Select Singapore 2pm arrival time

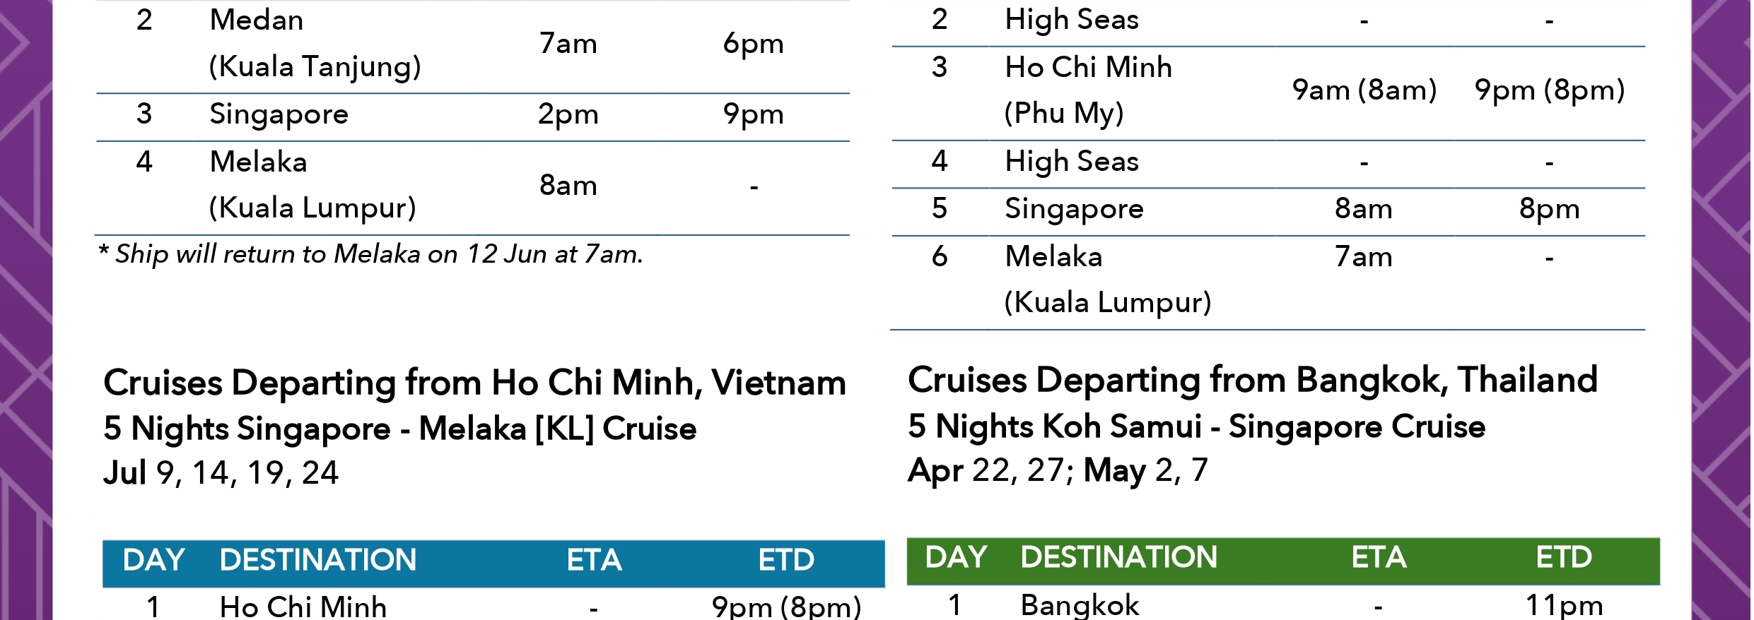click(x=568, y=114)
